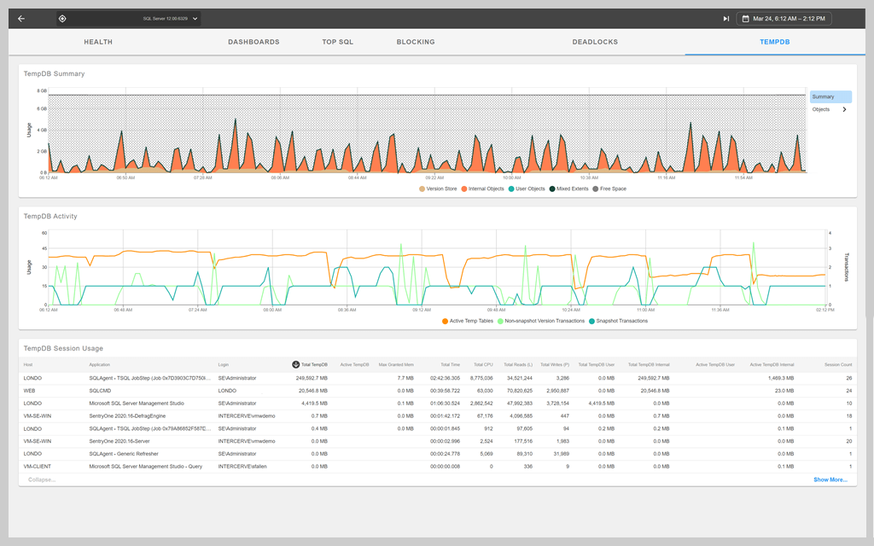
Task: Click the Show More link
Action: 830,479
